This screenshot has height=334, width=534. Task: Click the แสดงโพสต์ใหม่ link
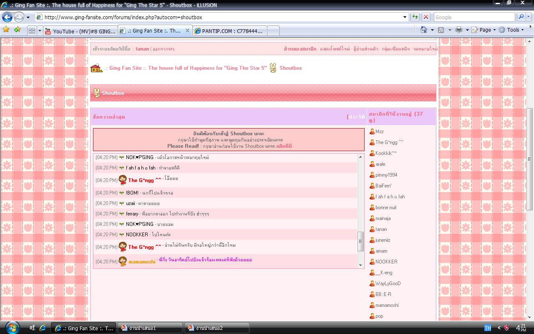pyautogui.click(x=335, y=49)
